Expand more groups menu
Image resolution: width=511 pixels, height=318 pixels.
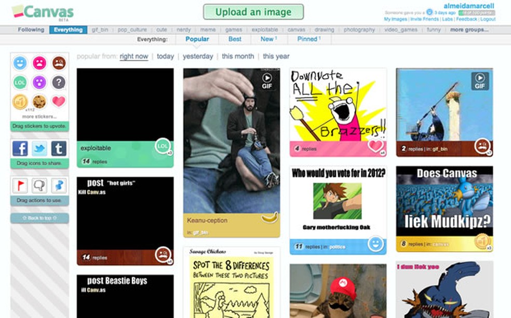(469, 30)
